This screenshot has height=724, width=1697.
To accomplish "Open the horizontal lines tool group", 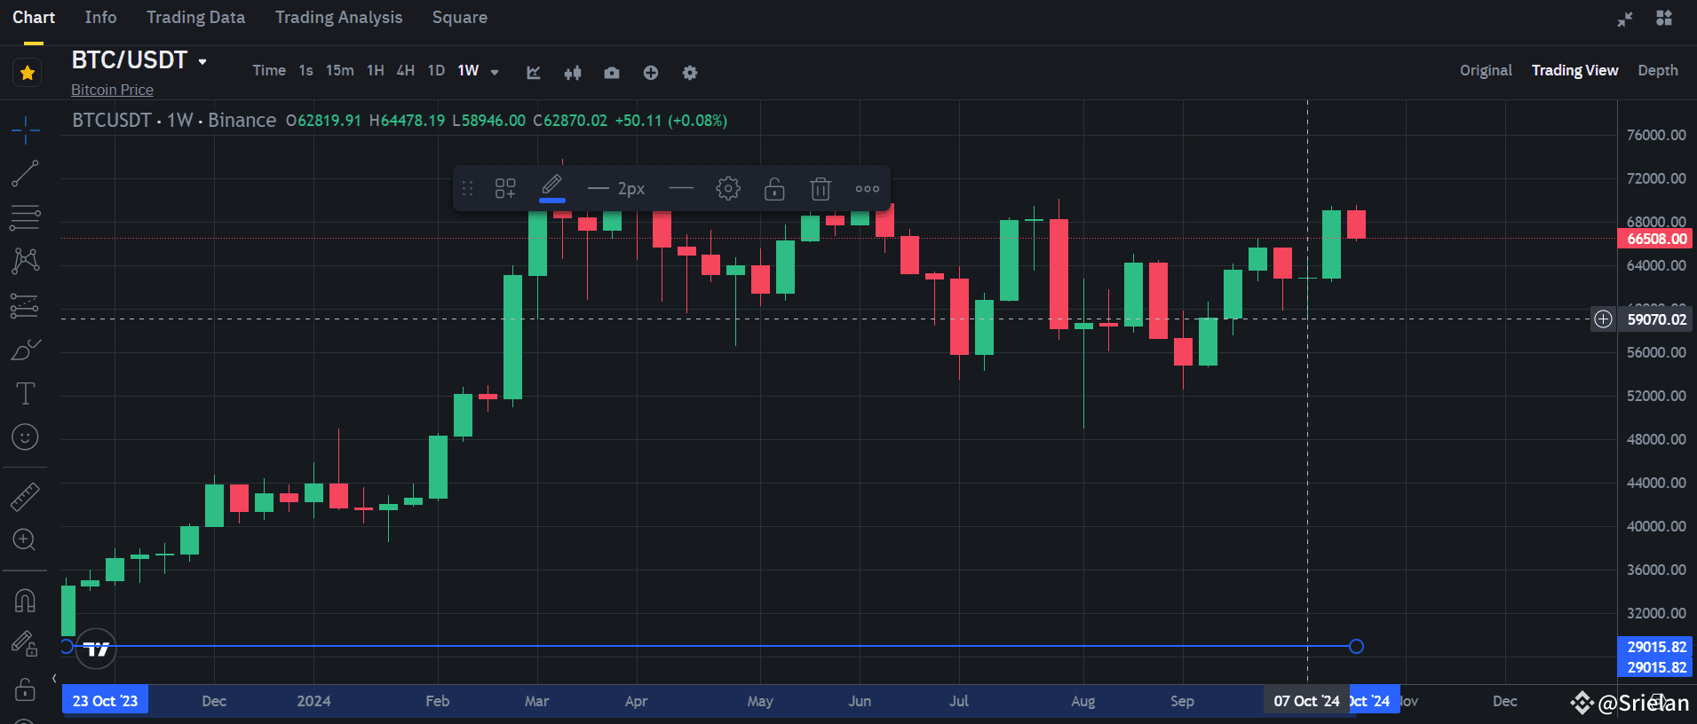I will [25, 217].
